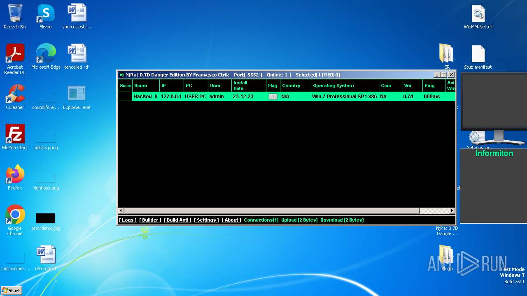Open the Recycle Bin desktop icon
This screenshot has width=527, height=296.
15,16
